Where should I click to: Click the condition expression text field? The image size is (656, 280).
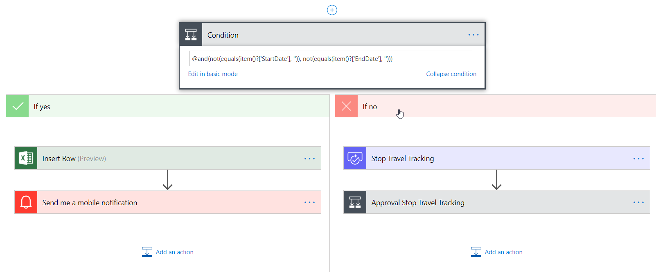tap(330, 58)
